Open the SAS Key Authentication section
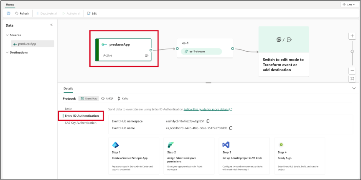This screenshot has height=180, width=361. point(81,123)
